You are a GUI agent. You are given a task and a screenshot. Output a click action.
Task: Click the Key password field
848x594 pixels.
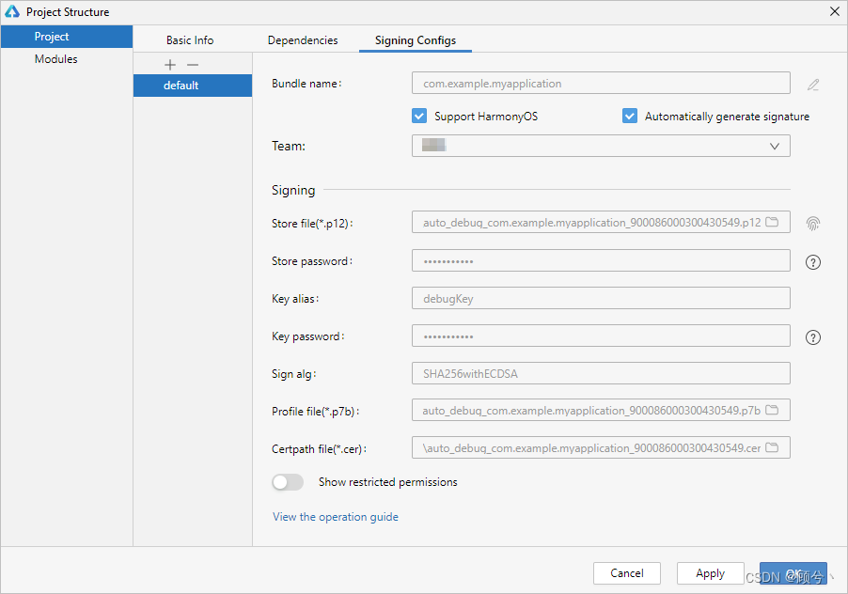tap(601, 336)
